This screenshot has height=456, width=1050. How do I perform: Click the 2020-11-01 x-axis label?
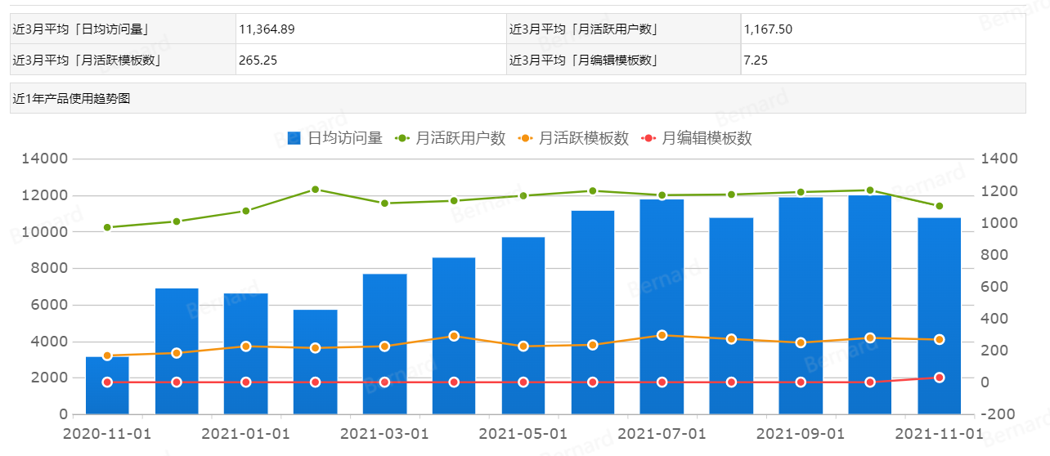click(x=107, y=432)
